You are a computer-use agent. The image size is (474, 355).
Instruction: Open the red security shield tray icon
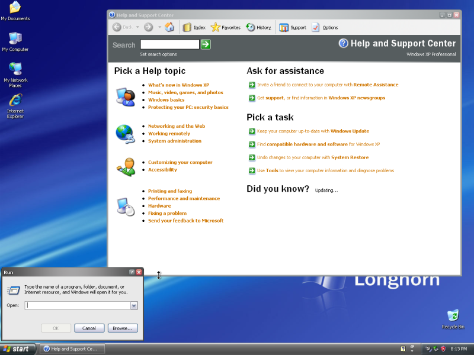click(x=443, y=348)
